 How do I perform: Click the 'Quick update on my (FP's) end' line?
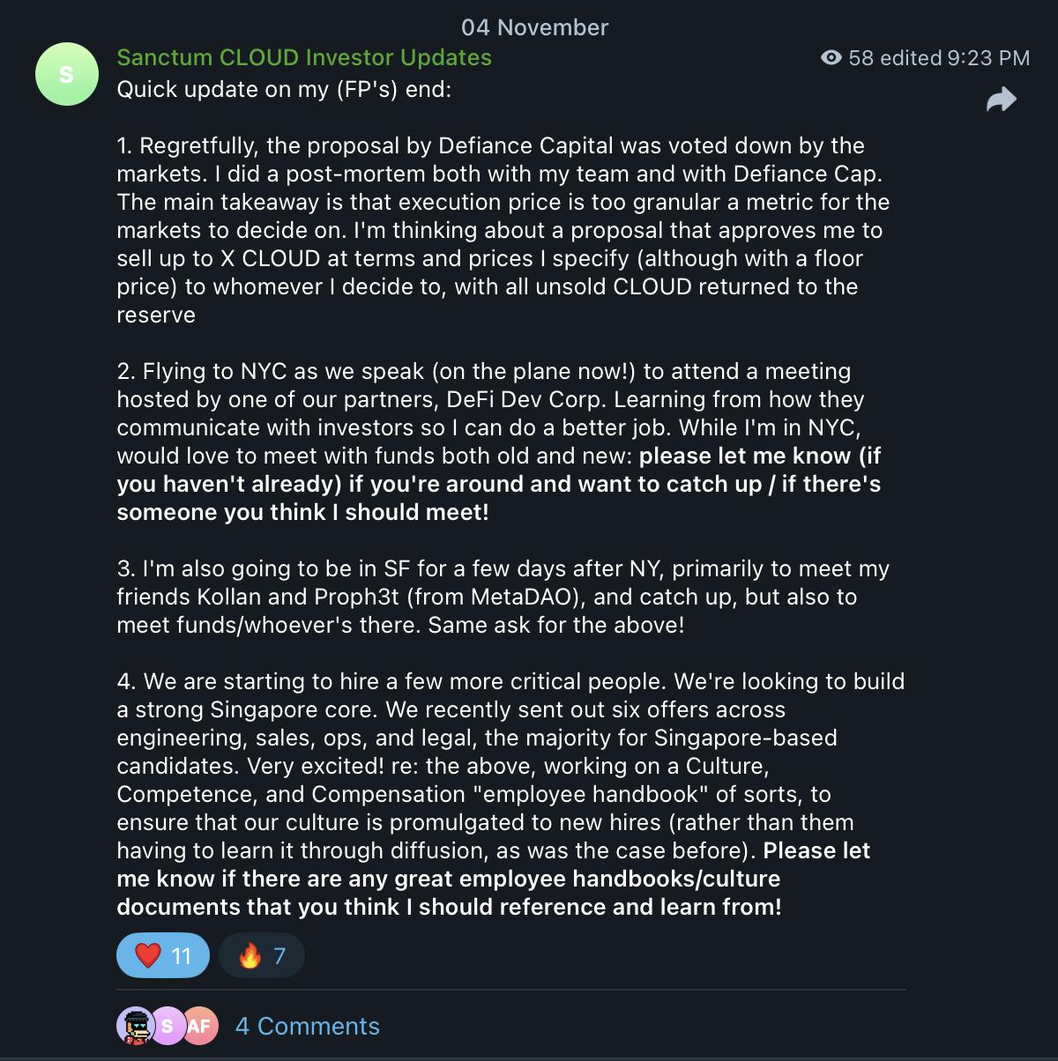click(284, 89)
